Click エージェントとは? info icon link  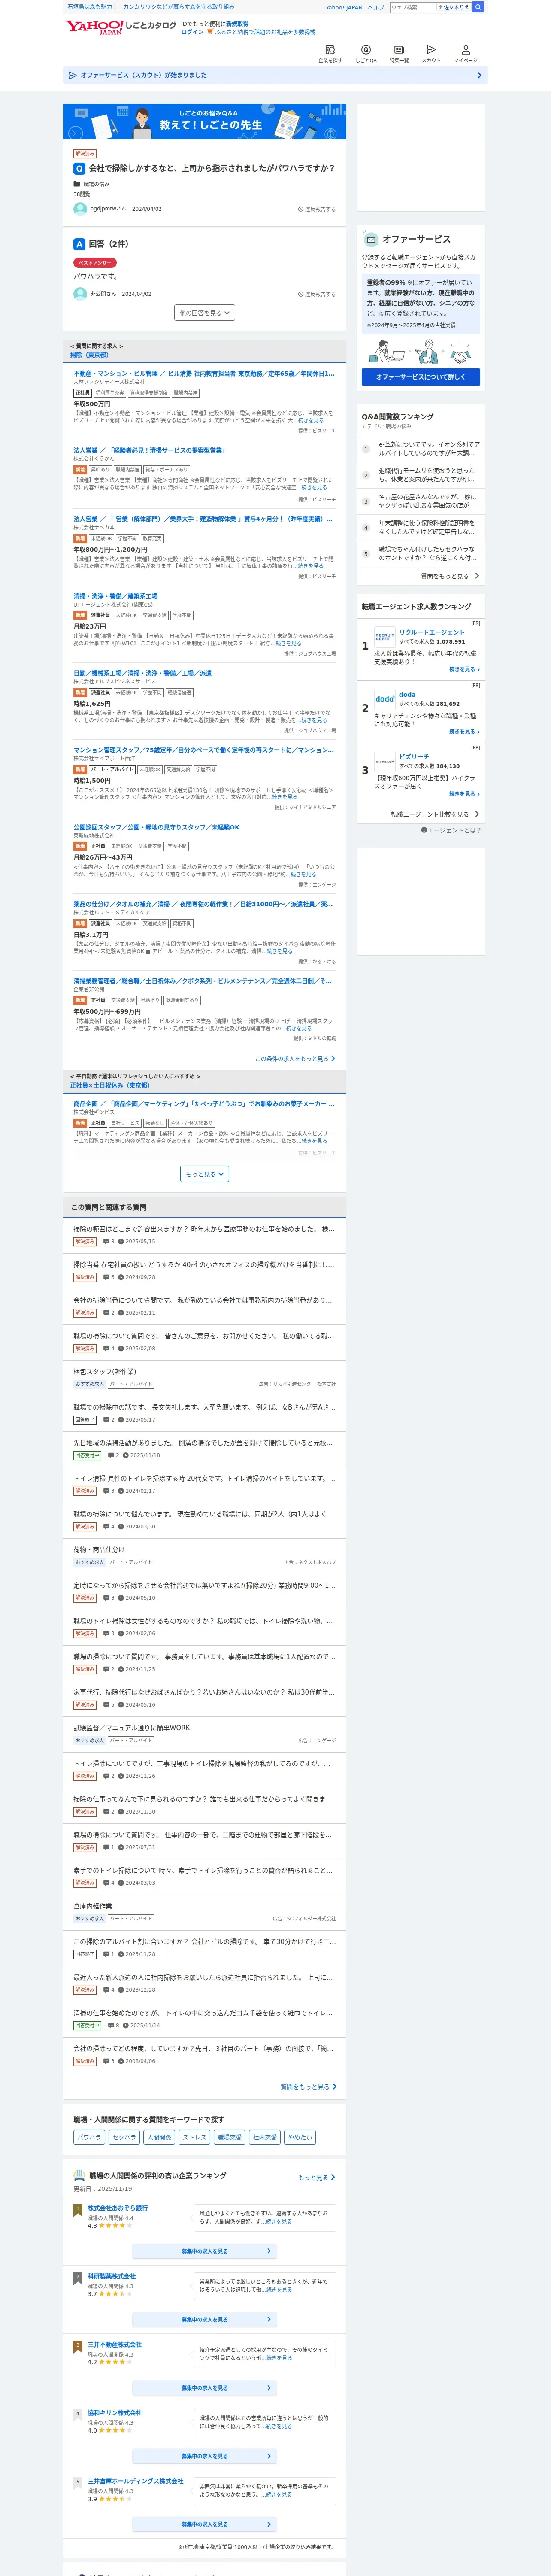click(x=450, y=830)
